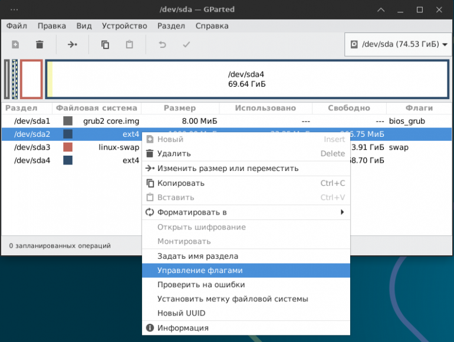Sort by the Использовано column header

pos(265,108)
